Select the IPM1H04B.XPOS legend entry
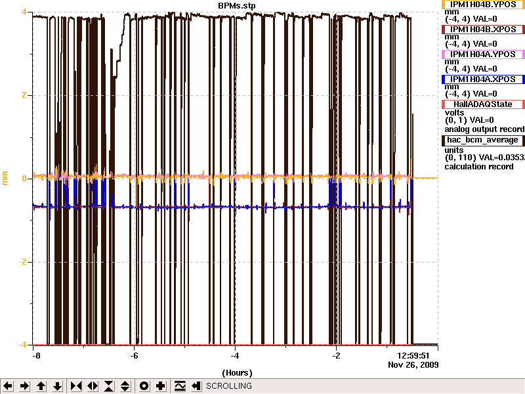525x394 pixels. click(x=483, y=30)
